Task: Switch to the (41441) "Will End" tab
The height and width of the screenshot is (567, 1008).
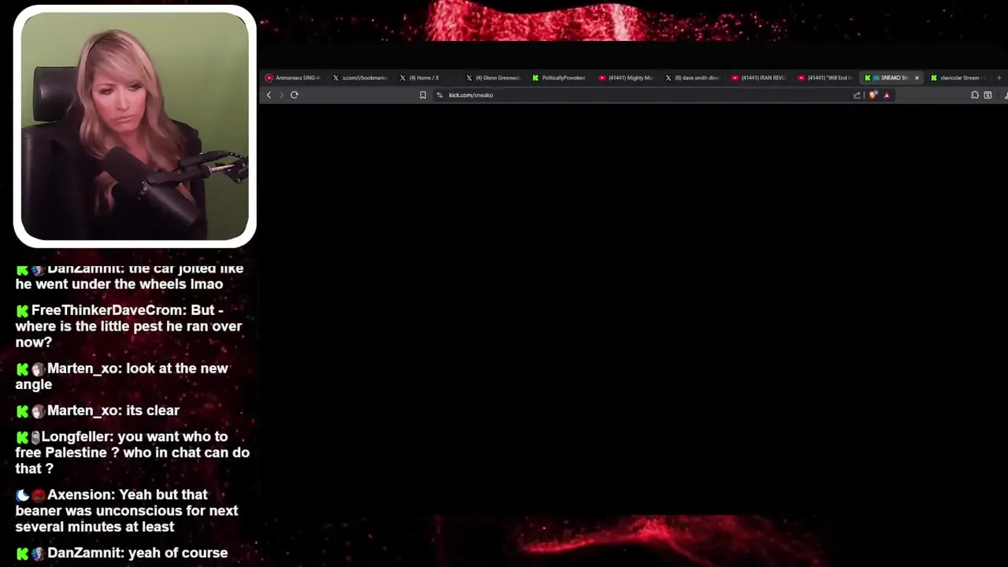Action: pyautogui.click(x=826, y=78)
